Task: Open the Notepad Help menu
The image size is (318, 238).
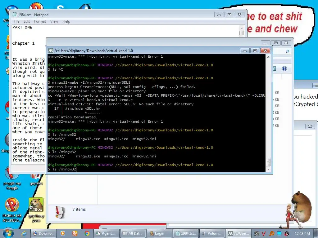Action: [66, 21]
